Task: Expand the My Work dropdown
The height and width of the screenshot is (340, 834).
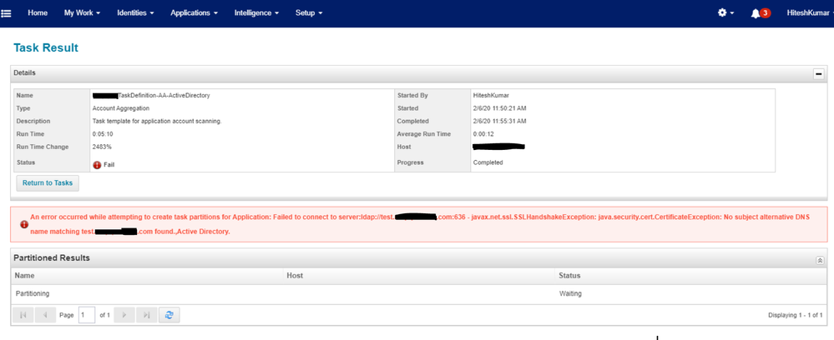Action: click(82, 13)
